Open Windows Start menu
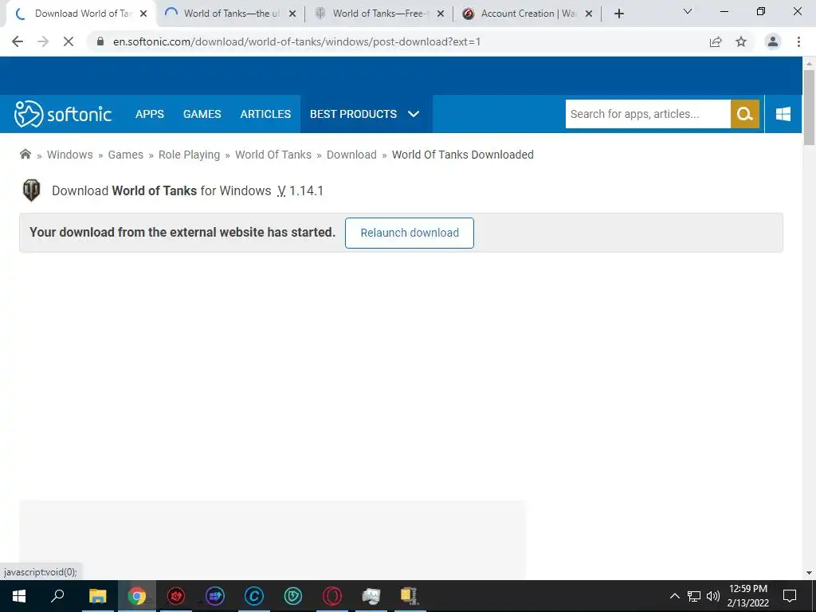This screenshot has width=816, height=612. pyautogui.click(x=19, y=596)
